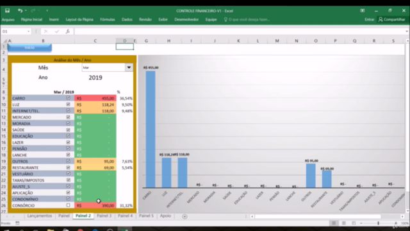The height and width of the screenshot is (231, 410).
Task: Open the Name Box dropdown arrow
Action: click(28, 31)
